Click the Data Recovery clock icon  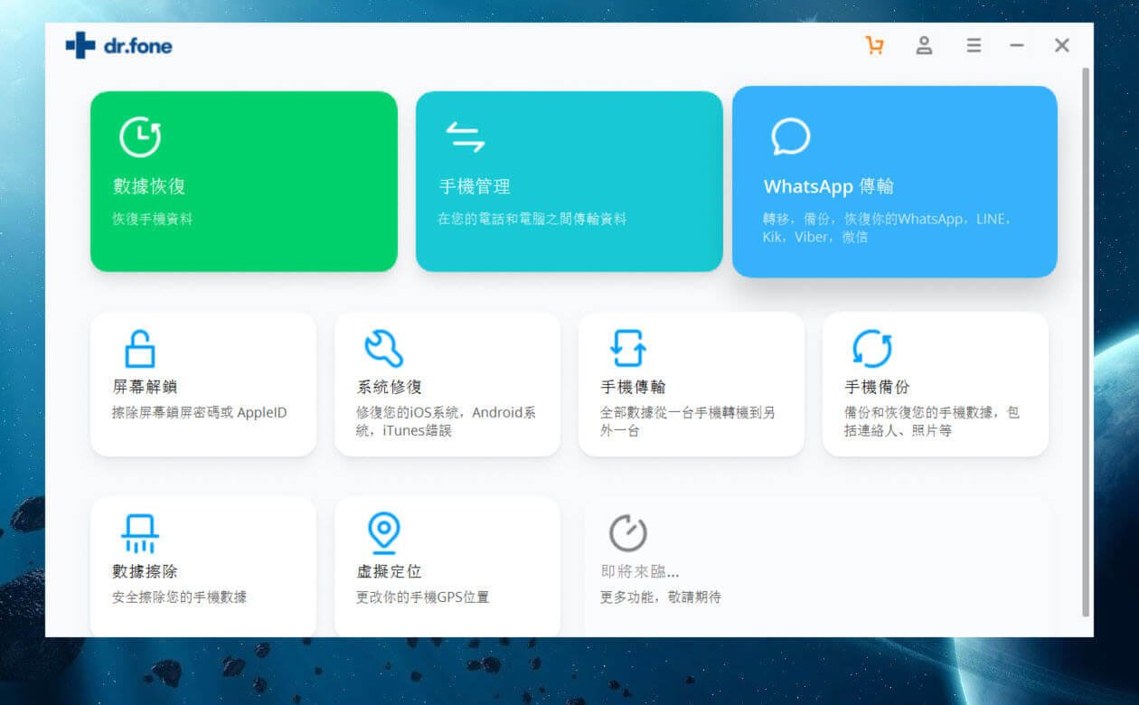(x=140, y=136)
